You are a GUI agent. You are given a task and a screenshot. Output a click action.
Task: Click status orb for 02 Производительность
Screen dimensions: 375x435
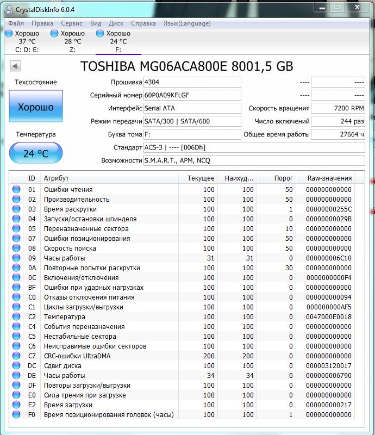click(16, 199)
